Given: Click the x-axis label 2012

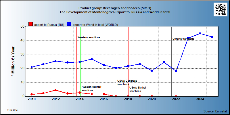Looking at the screenshot, I should pos(55,99).
